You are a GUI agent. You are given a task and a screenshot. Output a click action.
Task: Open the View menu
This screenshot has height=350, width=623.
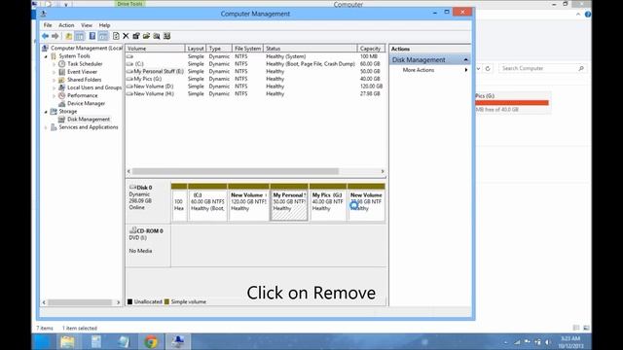coord(87,25)
